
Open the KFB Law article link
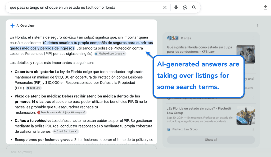click(x=200, y=49)
